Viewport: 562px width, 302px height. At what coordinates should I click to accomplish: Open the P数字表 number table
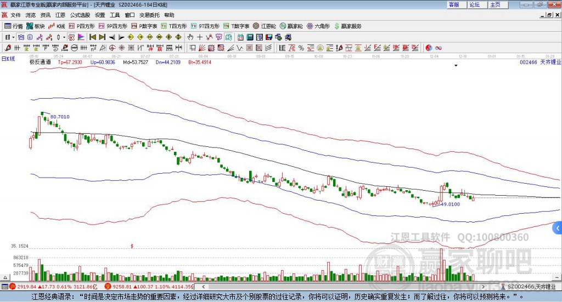point(144,26)
